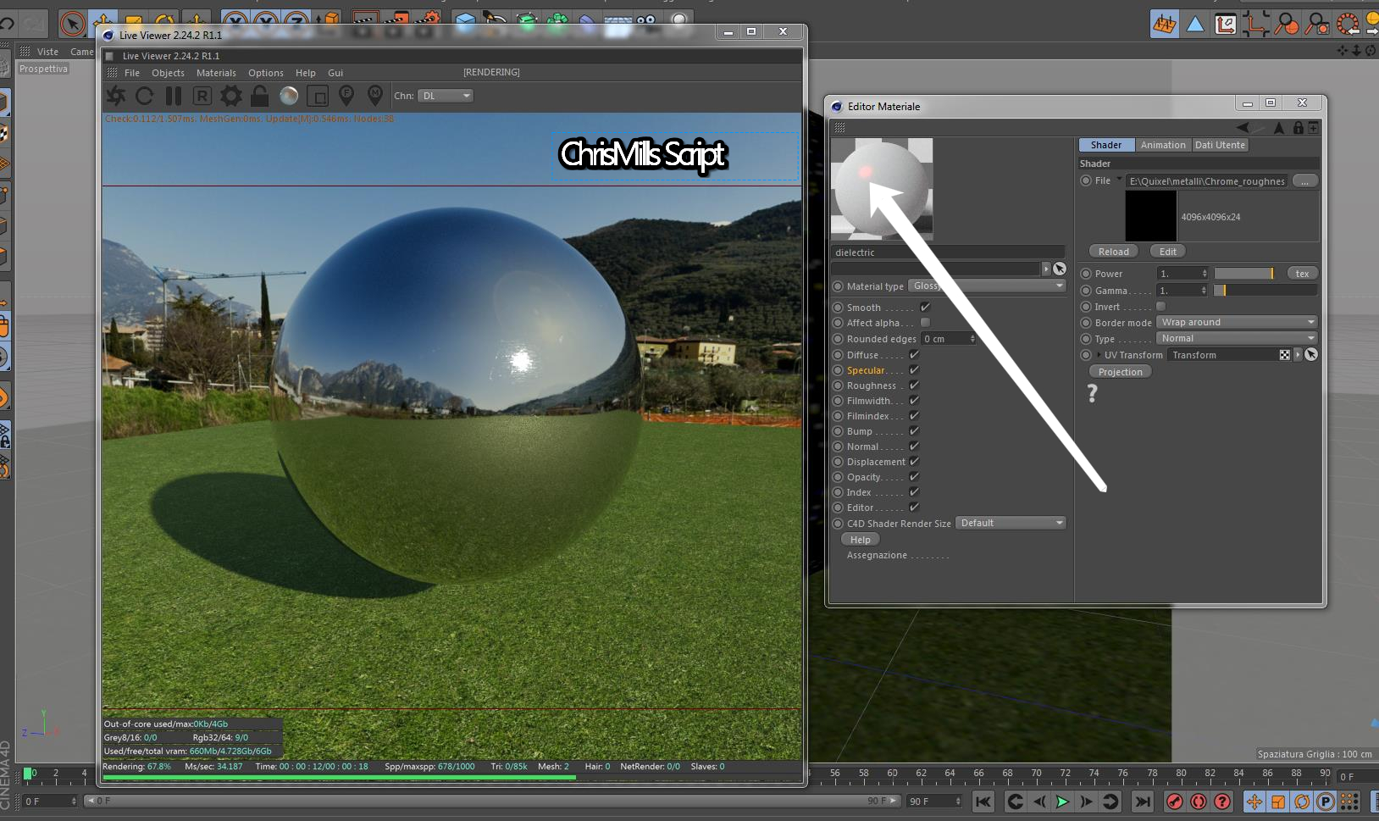This screenshot has width=1379, height=821.
Task: Click the blue triangle icon in top toolbar
Action: point(1195,24)
